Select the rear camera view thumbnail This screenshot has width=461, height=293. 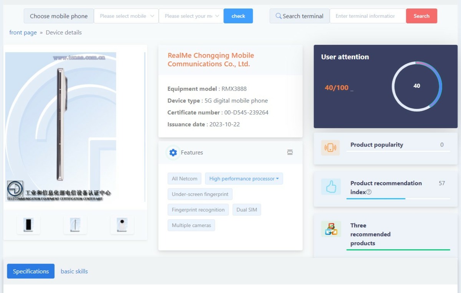coord(122,225)
